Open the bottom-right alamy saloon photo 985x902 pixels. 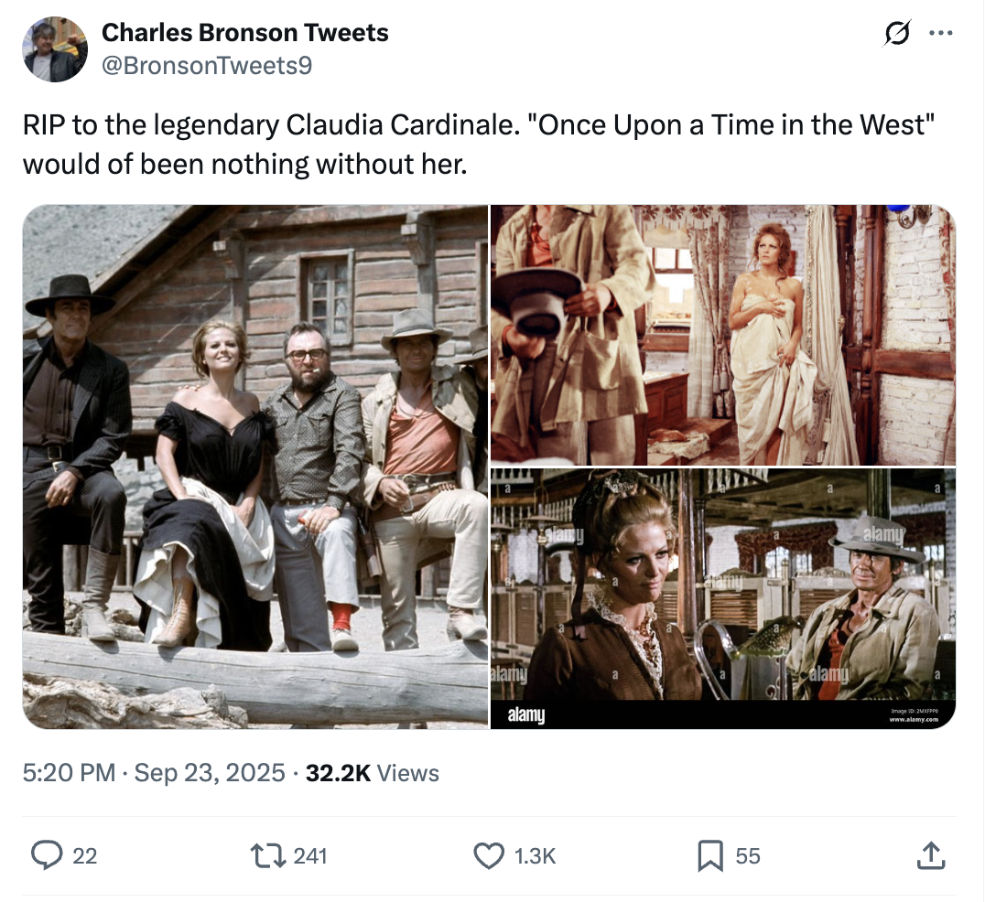pyautogui.click(x=723, y=598)
